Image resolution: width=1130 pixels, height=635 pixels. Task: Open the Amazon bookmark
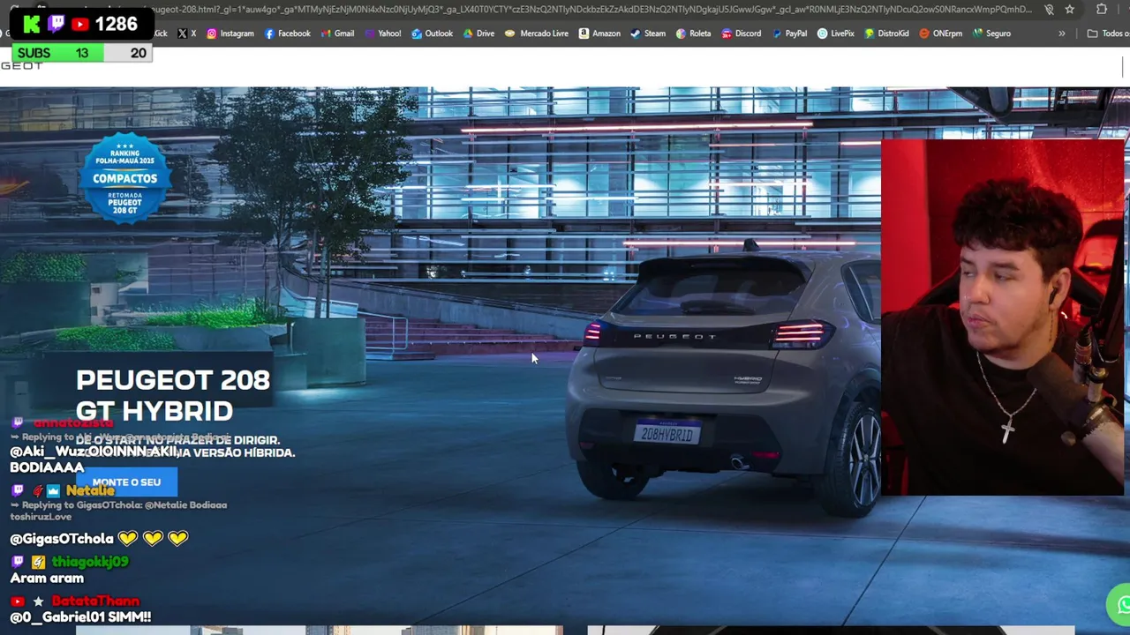tap(599, 34)
